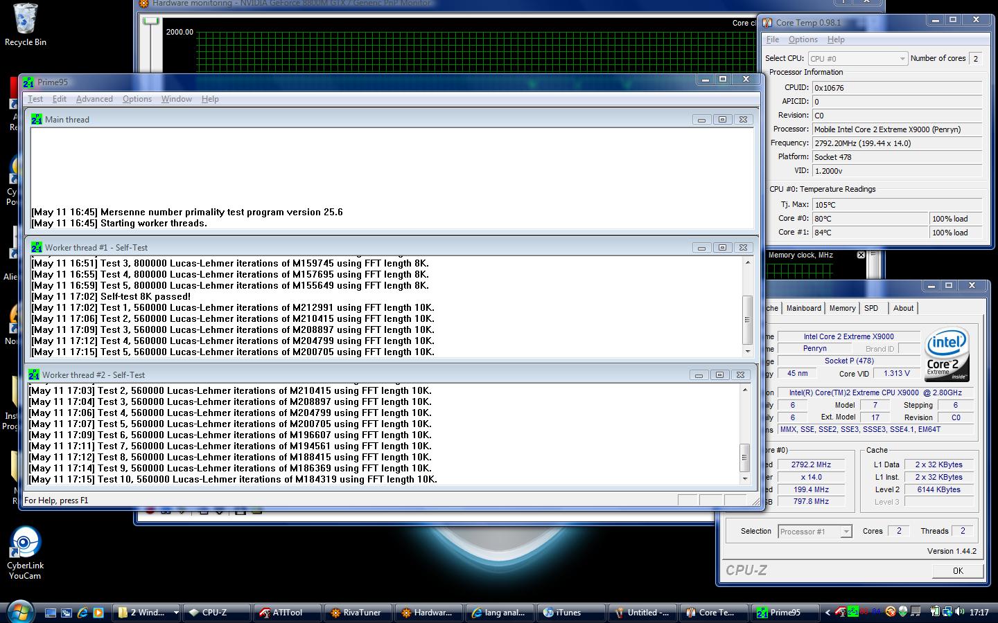Switch to ATITool taskbar button
The height and width of the screenshot is (623, 998).
[x=286, y=613]
